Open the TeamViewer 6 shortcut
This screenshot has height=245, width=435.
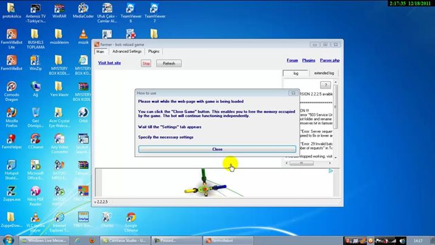(x=131, y=13)
